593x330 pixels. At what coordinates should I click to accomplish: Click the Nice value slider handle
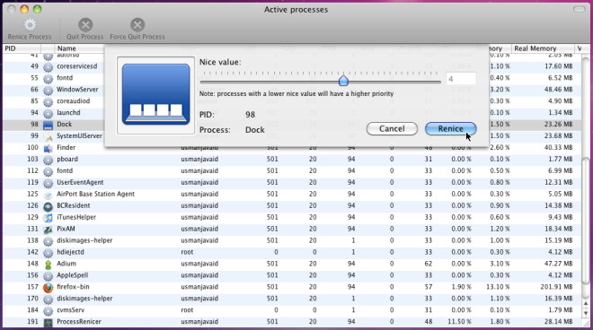coord(343,80)
